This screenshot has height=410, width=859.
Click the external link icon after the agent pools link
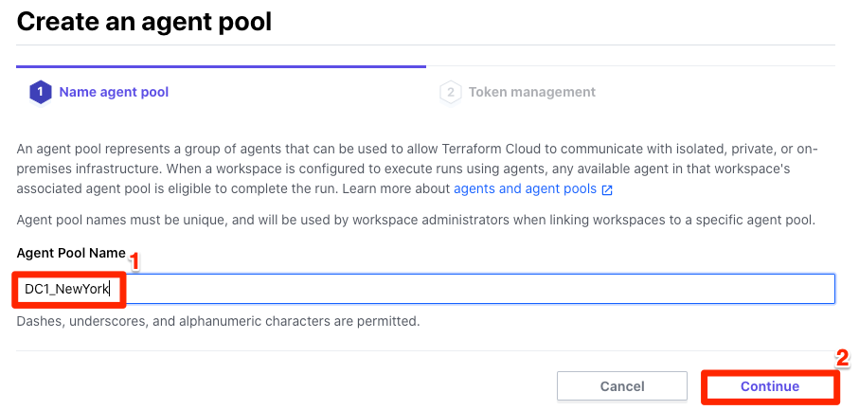(607, 190)
